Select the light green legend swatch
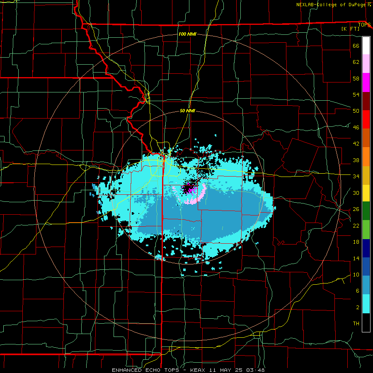 [366, 230]
